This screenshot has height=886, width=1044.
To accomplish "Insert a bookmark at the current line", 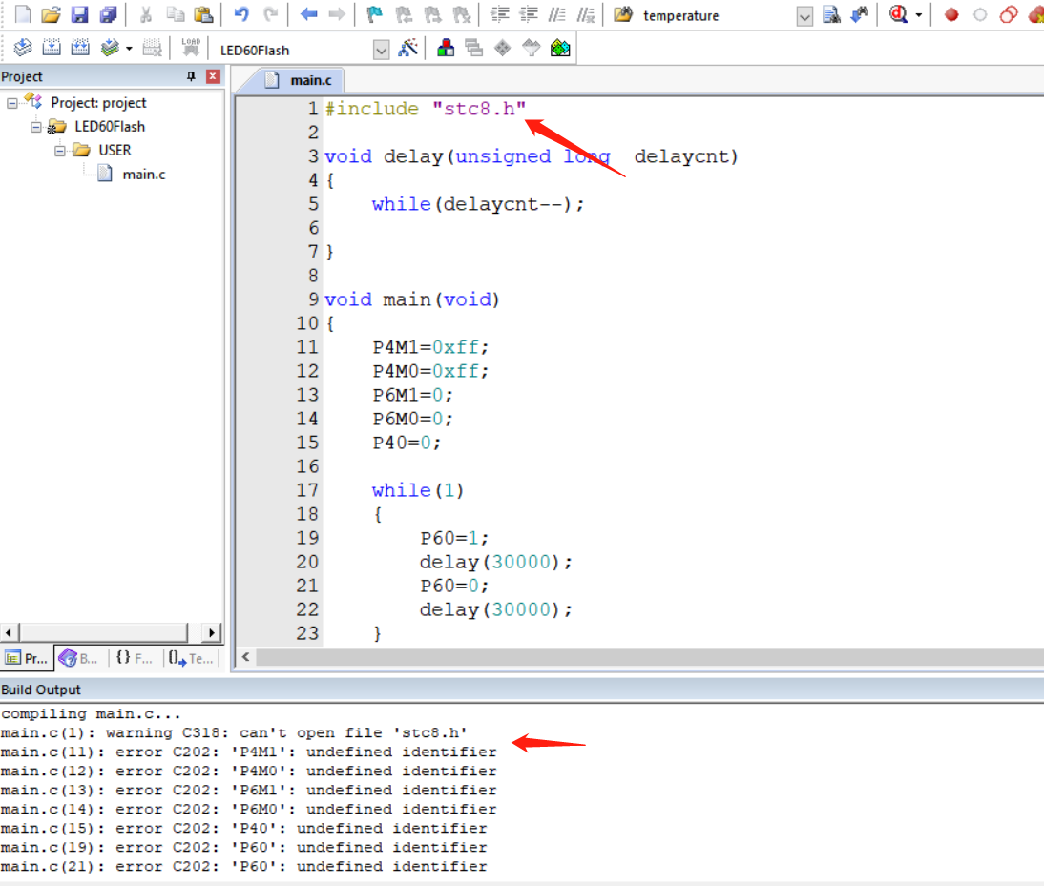I will click(x=375, y=14).
